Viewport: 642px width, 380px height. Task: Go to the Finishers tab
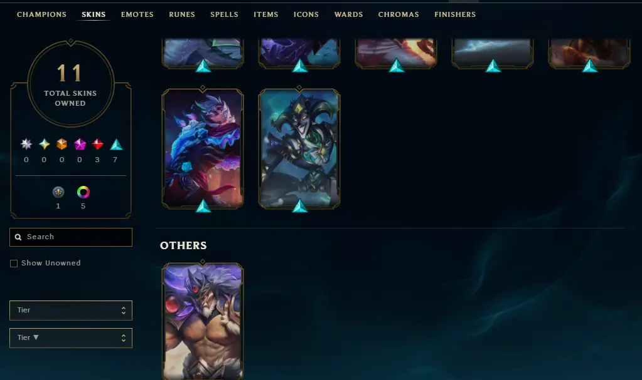click(455, 14)
